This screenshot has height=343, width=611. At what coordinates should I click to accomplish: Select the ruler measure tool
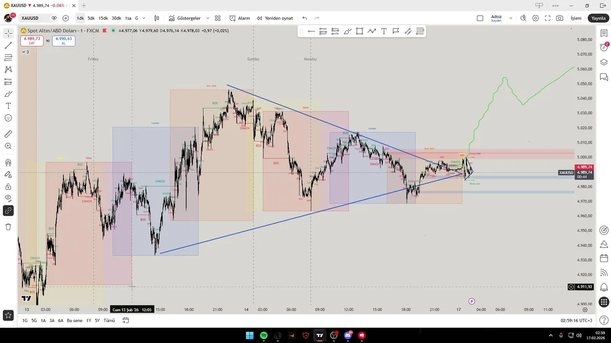(x=8, y=134)
